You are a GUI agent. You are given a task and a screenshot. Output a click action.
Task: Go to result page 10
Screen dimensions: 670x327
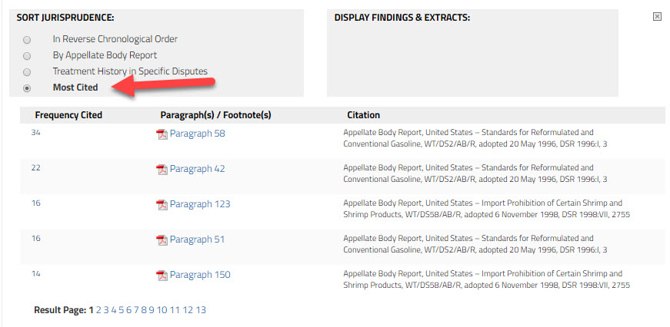click(x=162, y=310)
